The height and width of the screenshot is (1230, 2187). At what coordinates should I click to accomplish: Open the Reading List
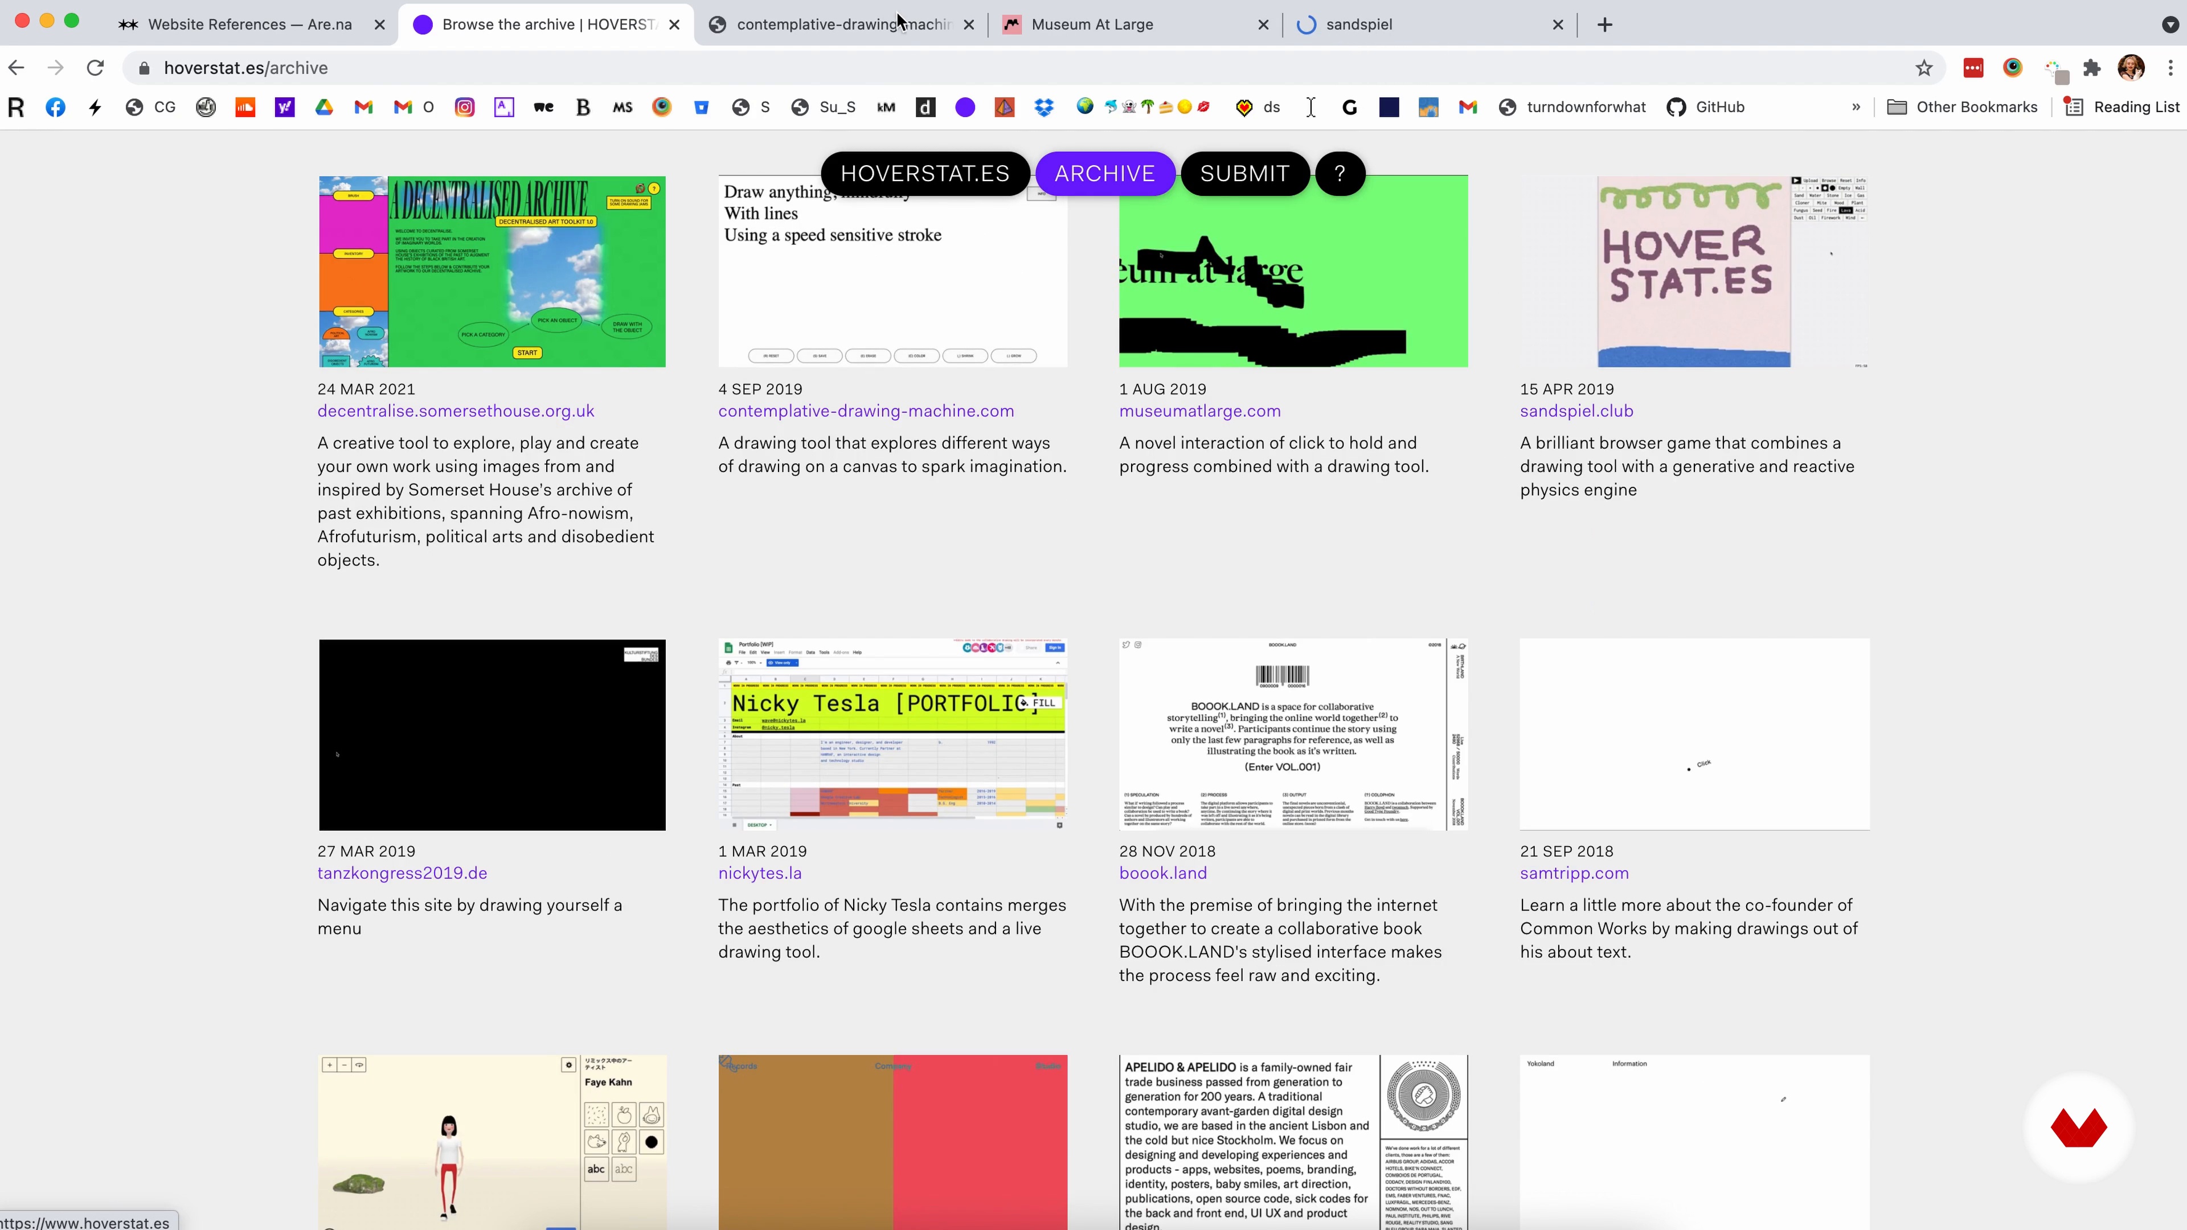(2123, 107)
